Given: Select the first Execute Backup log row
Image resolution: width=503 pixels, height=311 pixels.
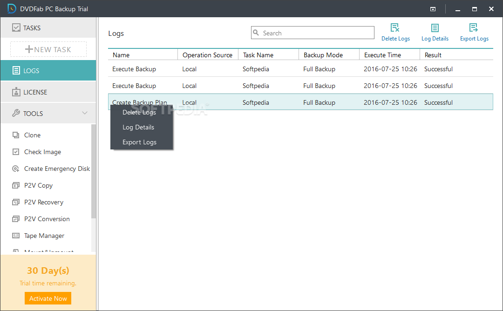Looking at the screenshot, I should click(x=300, y=69).
